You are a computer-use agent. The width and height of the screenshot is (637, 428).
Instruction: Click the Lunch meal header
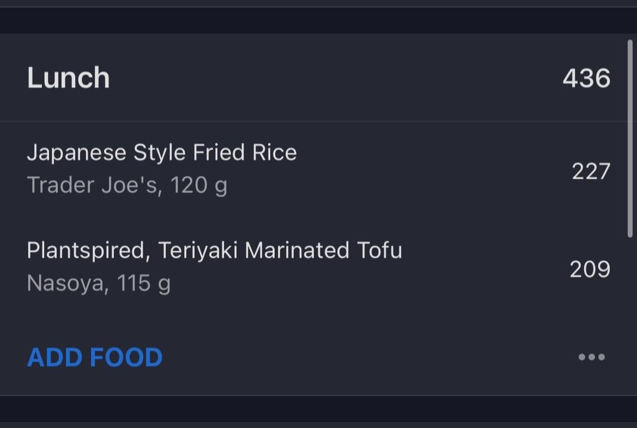click(68, 78)
